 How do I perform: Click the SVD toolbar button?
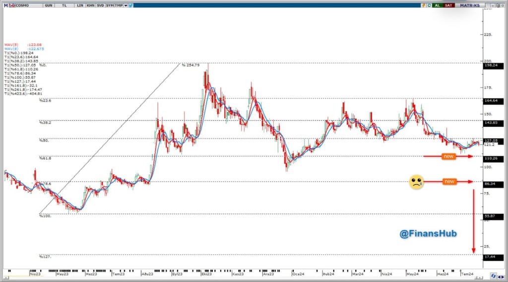(100, 5)
